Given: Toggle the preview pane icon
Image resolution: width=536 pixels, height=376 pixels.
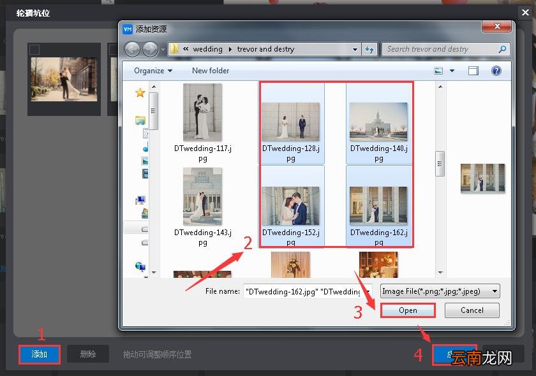Looking at the screenshot, I should click(473, 71).
